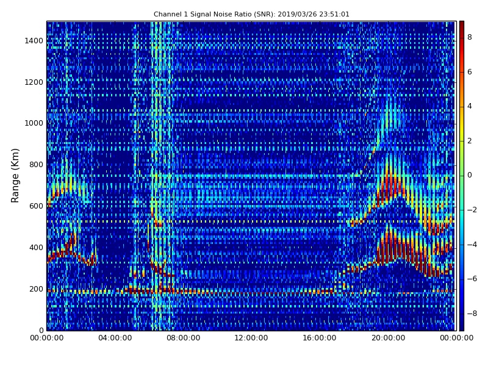488x366 pixels.
Task: Click the colorbar label 6
Action: (x=470, y=72)
